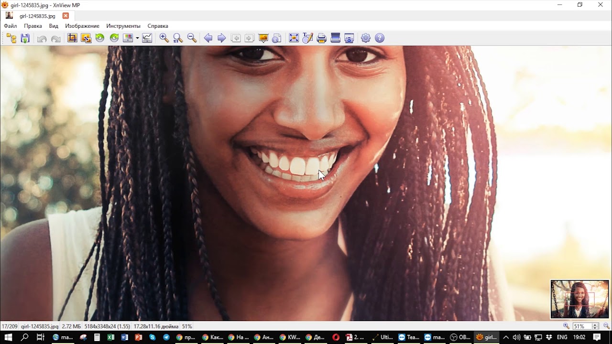612x344 pixels.
Task: Toggle fullscreen view icon
Action: (294, 38)
